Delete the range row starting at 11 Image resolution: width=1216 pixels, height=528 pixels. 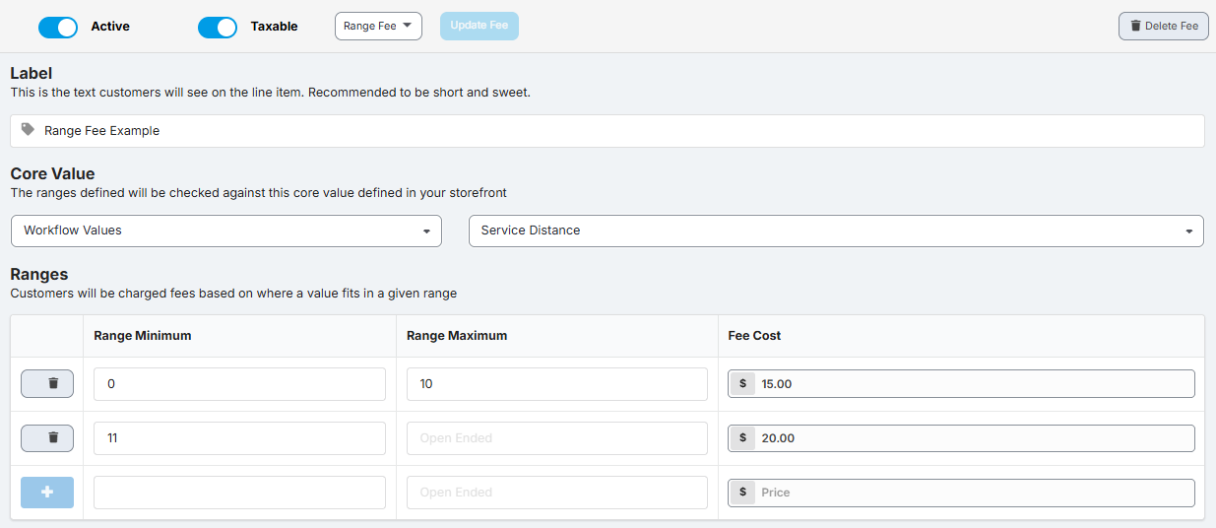coord(47,438)
